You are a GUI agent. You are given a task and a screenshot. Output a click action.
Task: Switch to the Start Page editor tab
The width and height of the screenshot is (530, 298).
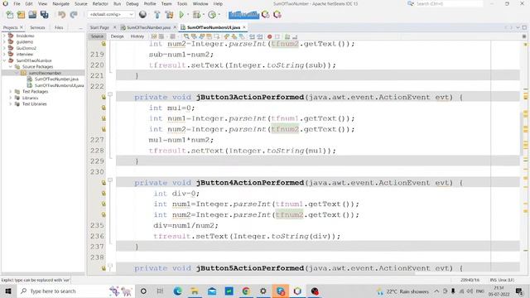coord(99,27)
